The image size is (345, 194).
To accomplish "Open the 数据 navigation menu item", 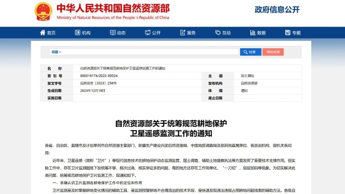I will tap(261, 33).
